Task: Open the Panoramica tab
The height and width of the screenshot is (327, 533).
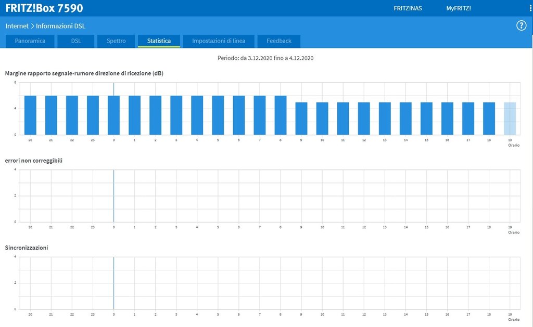Action: point(30,41)
